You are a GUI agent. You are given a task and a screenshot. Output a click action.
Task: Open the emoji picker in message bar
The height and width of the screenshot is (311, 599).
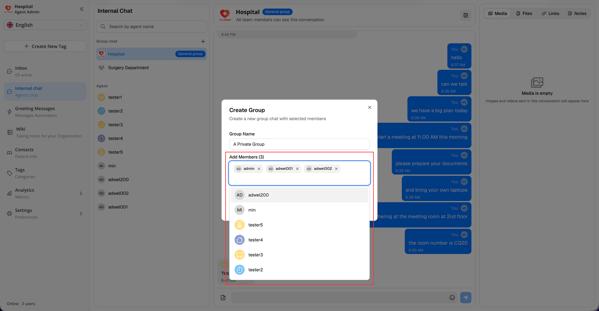pyautogui.click(x=452, y=298)
